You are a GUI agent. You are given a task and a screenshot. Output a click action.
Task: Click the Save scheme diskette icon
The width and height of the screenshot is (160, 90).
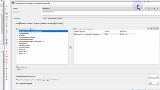click(149, 8)
